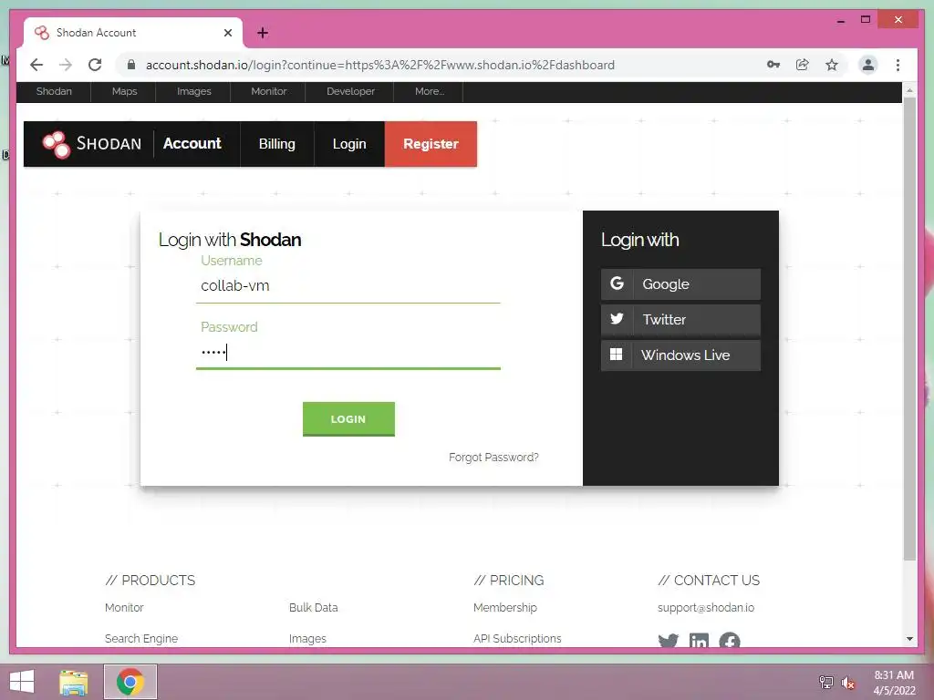Click the lock icon in address bar
Viewport: 934px width, 700px height.
pos(131,65)
